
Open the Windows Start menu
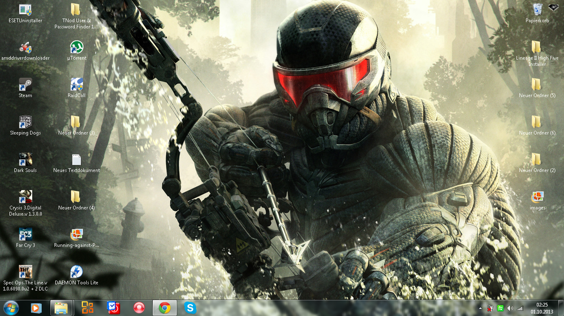click(11, 308)
